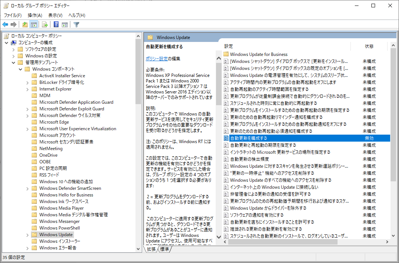399x263 pixels.
Task: Click the policy icon beside 自動更新と再起動の期限を指定する
Action: tap(226, 145)
